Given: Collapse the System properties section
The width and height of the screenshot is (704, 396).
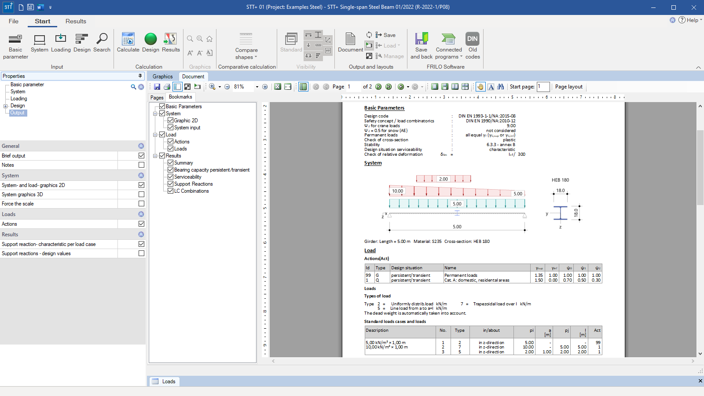Looking at the screenshot, I should tap(141, 175).
